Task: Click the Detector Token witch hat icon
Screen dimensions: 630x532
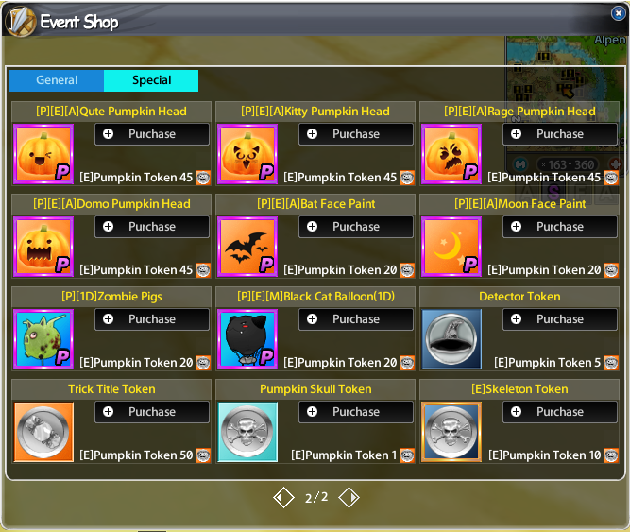Action: [x=451, y=339]
